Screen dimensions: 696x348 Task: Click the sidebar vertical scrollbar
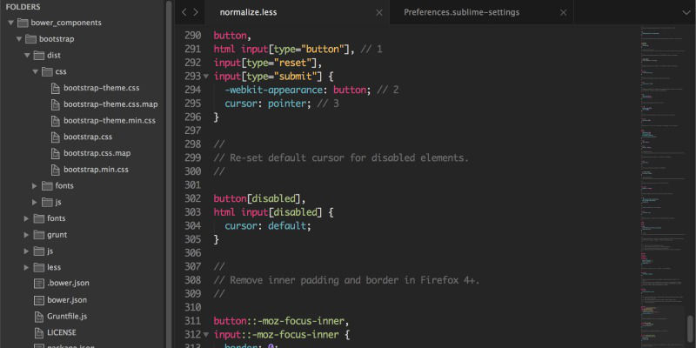pyautogui.click(x=169, y=174)
